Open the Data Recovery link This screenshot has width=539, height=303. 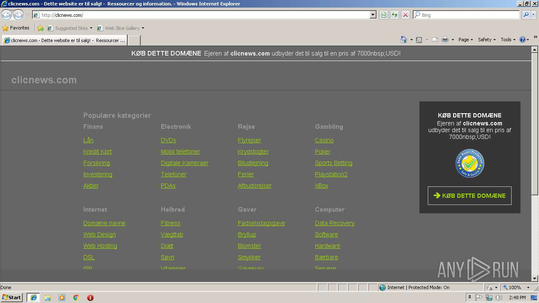[335, 223]
